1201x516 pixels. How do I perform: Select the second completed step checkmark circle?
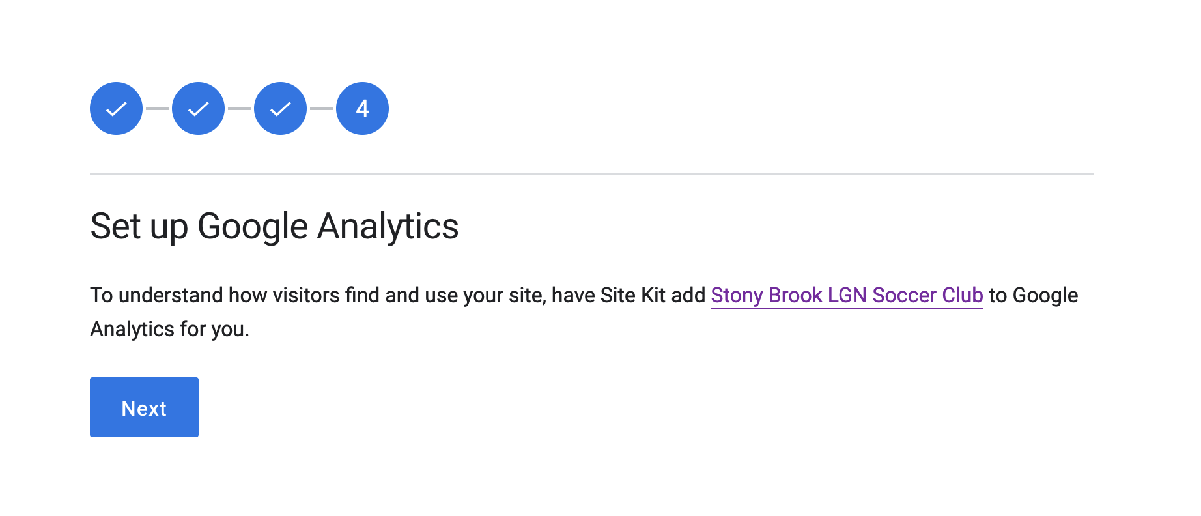click(198, 108)
